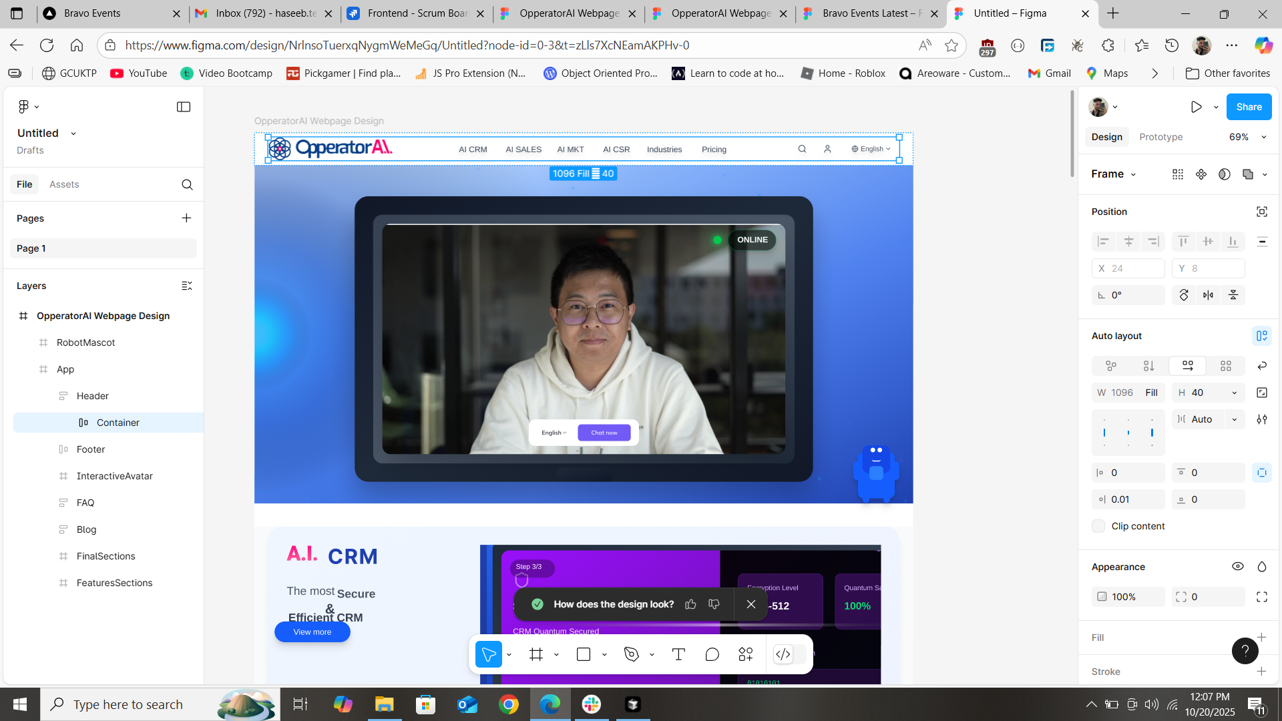Select the Text tool in bottom toolbar
This screenshot has width=1282, height=721.
(678, 654)
